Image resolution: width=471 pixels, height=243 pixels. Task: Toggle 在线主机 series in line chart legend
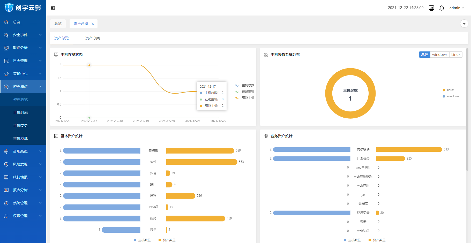[244, 92]
